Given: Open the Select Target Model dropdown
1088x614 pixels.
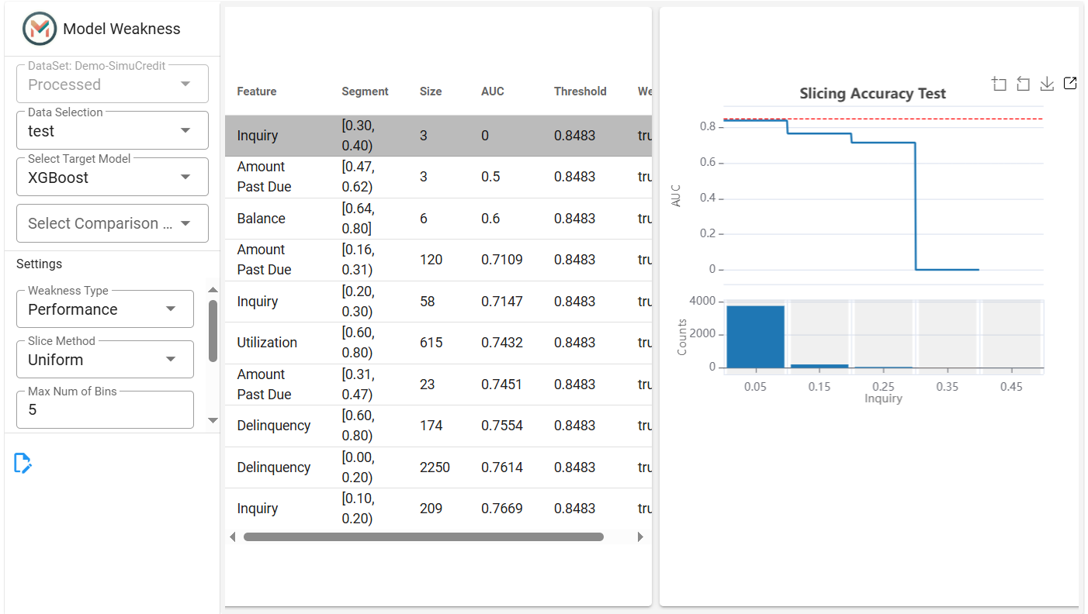Looking at the screenshot, I should pos(113,177).
